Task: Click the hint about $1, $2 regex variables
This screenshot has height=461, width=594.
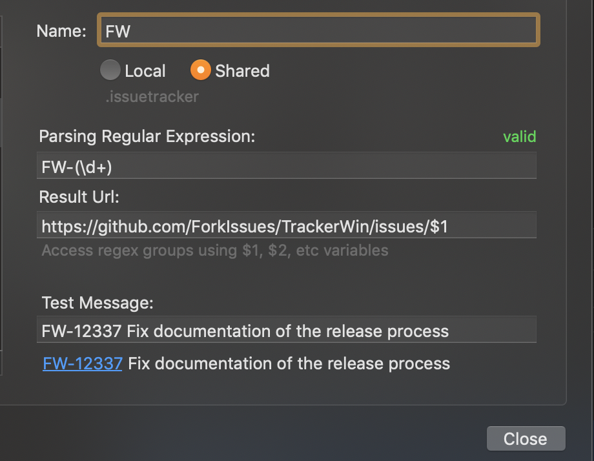Action: 215,250
